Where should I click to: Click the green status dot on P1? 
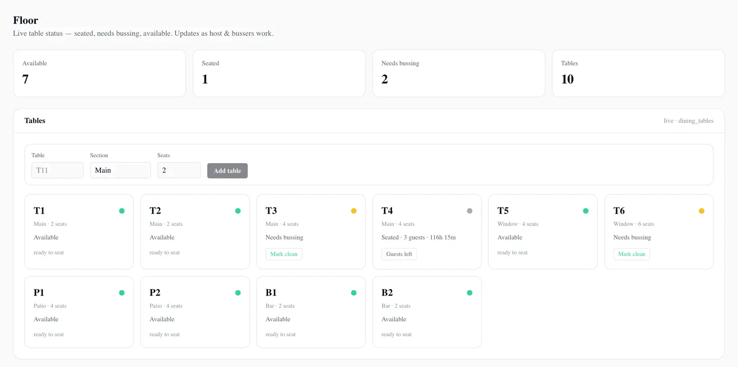point(122,293)
